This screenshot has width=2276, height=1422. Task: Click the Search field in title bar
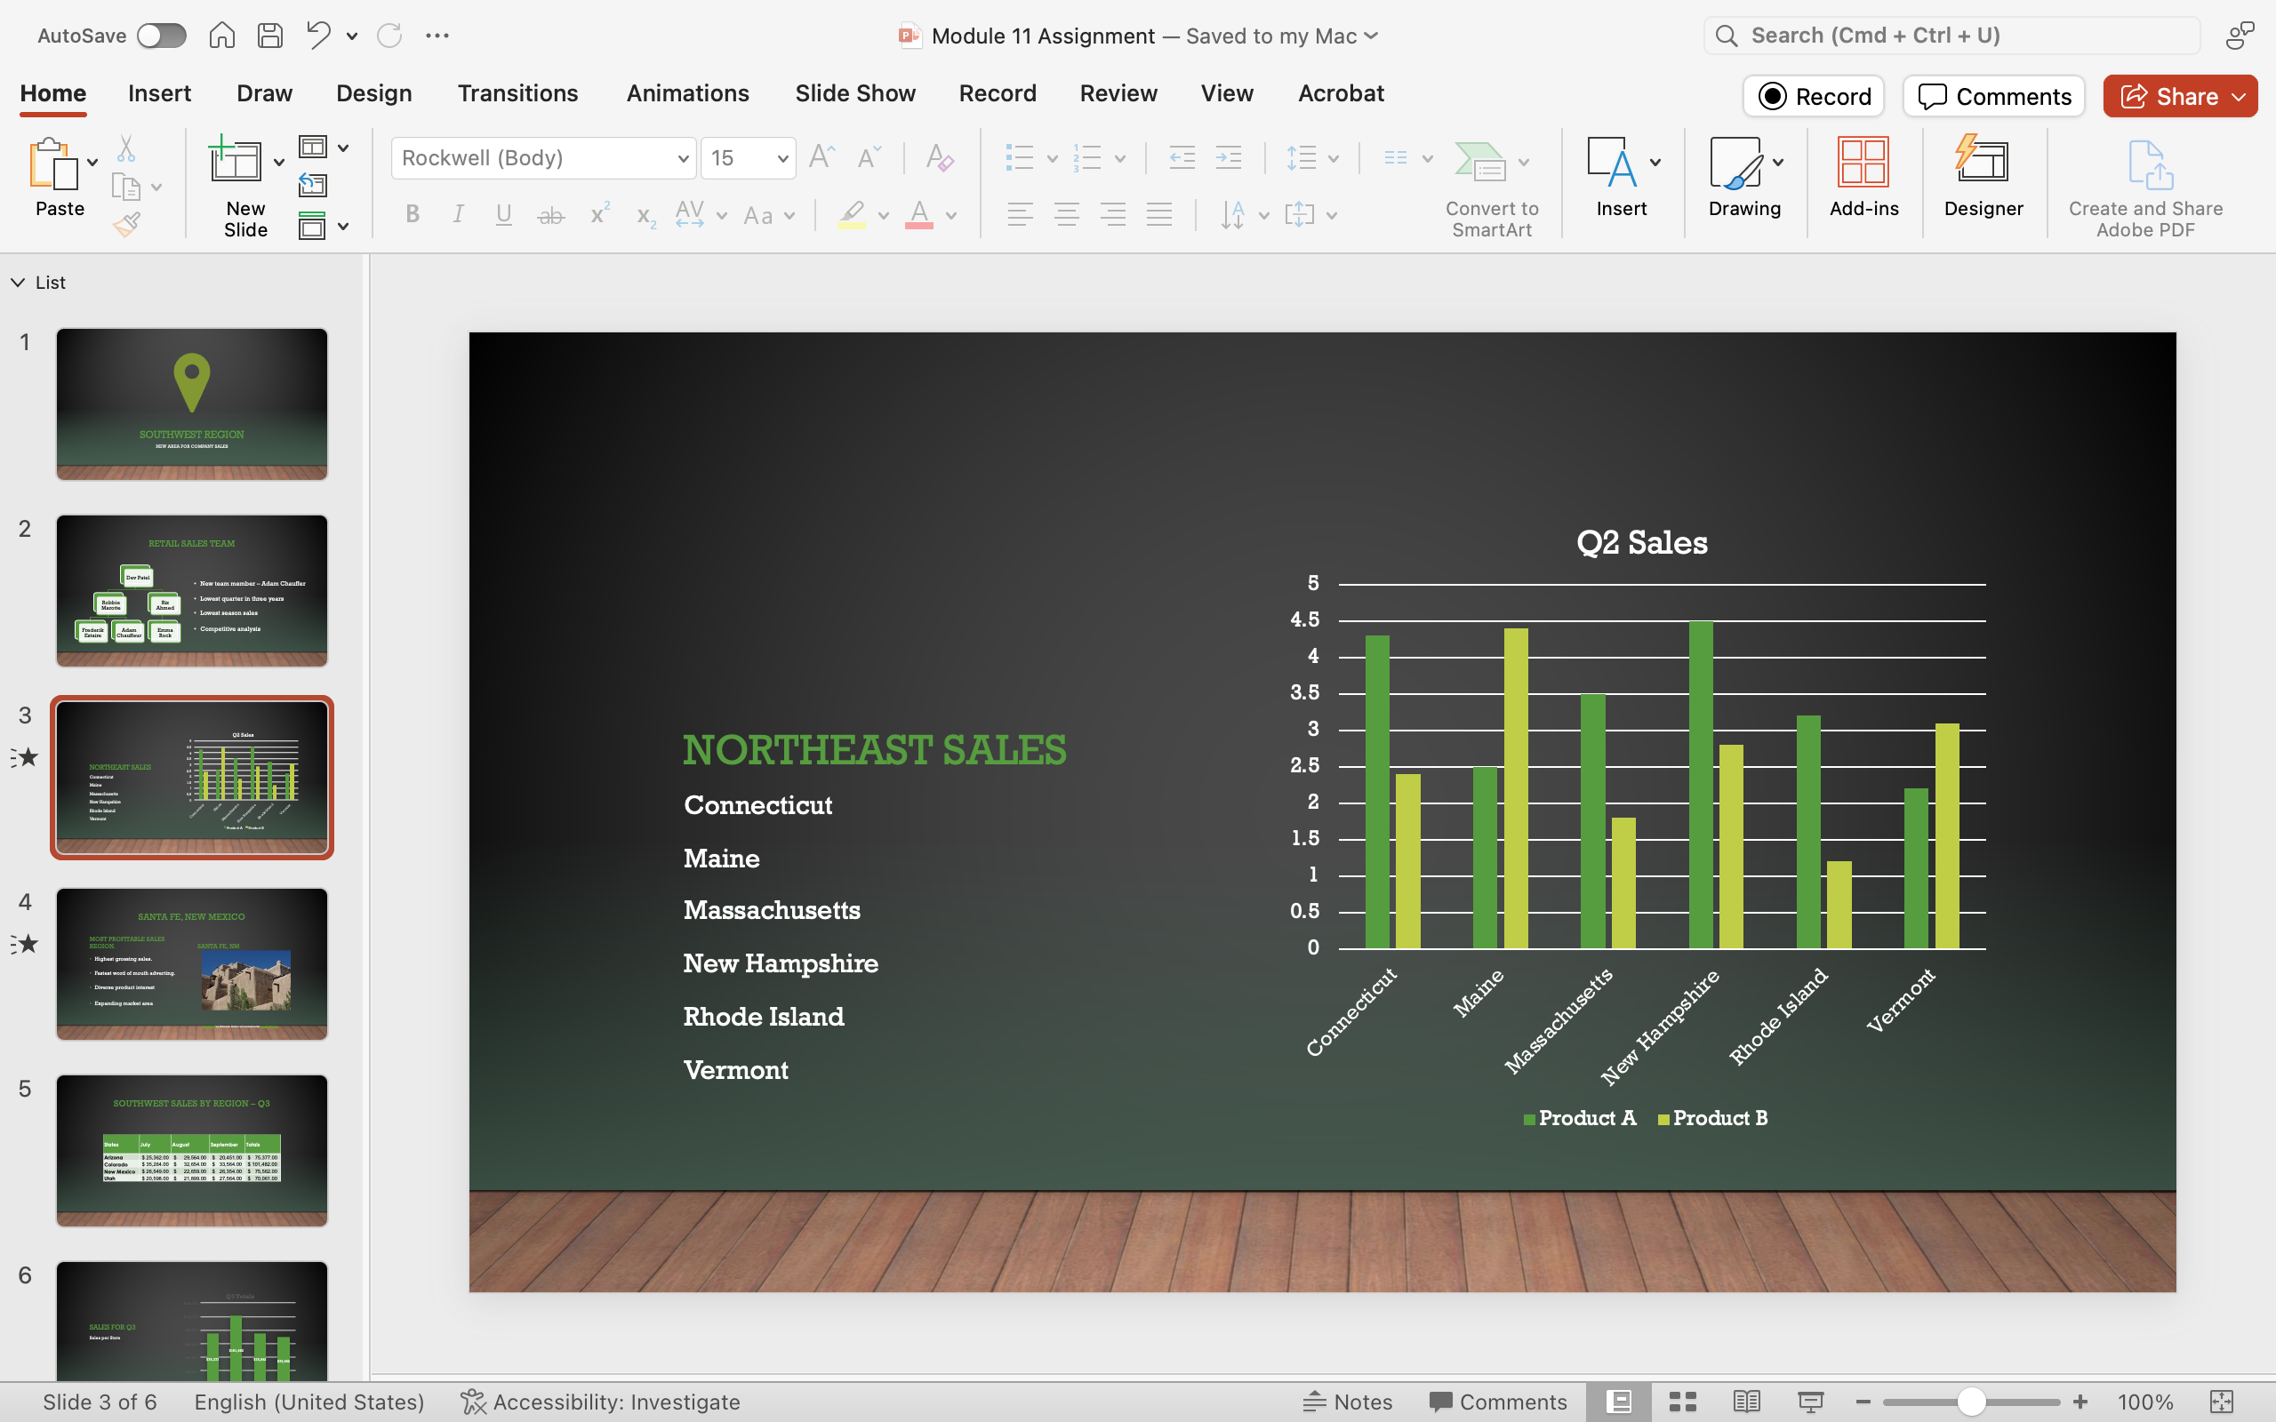[x=1951, y=36]
